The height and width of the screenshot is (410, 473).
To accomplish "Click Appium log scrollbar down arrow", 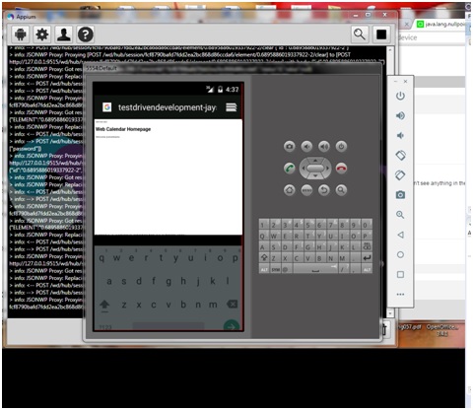I will [x=390, y=313].
